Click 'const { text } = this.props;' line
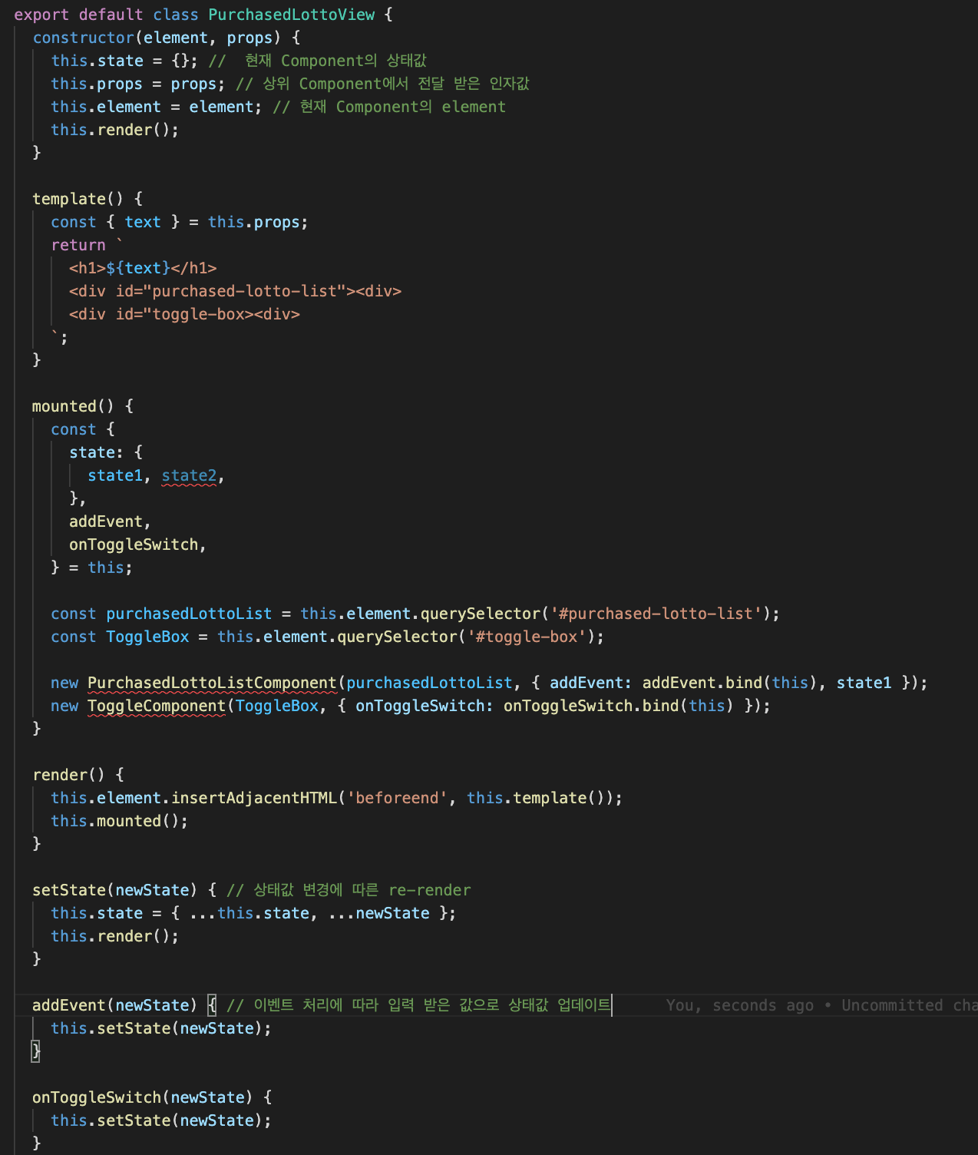The width and height of the screenshot is (978, 1155). 180,222
